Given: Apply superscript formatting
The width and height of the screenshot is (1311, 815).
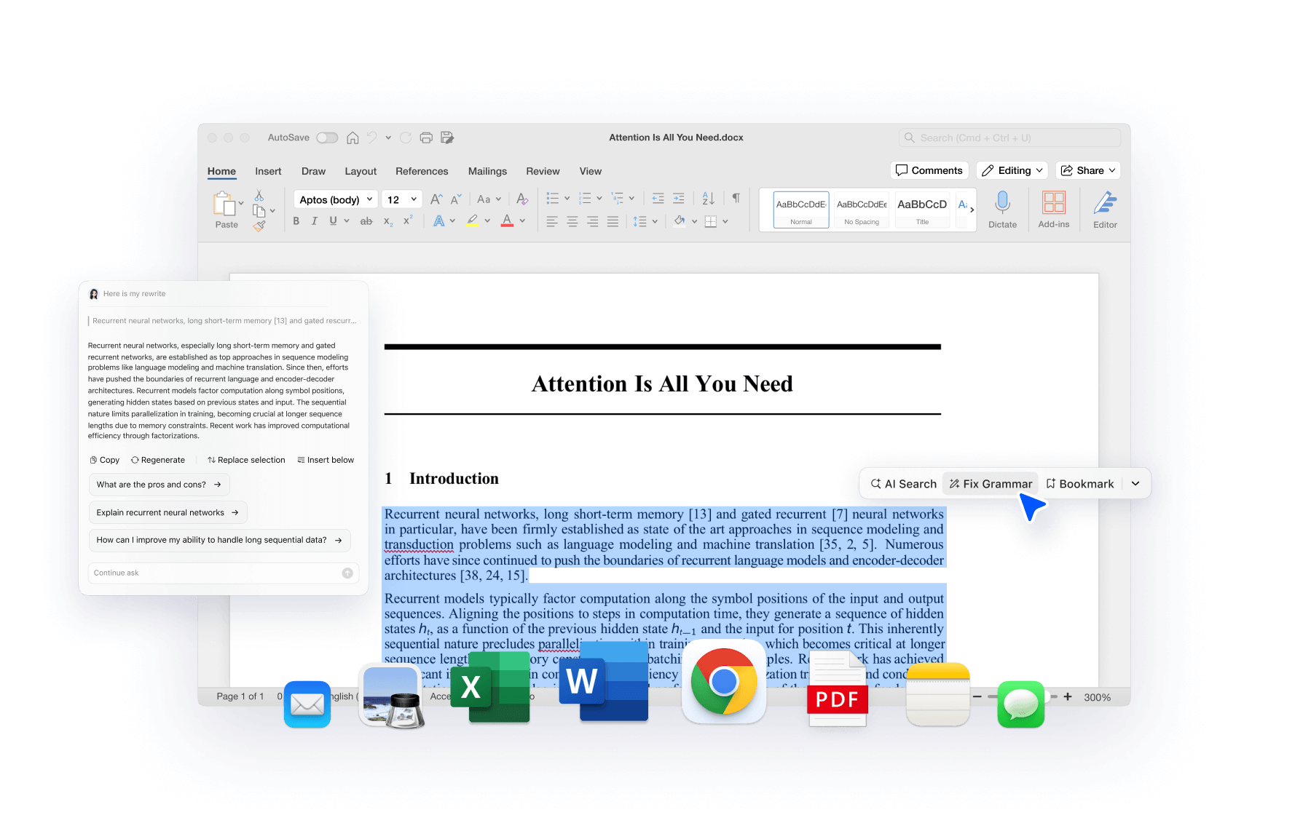Looking at the screenshot, I should coord(408,220).
